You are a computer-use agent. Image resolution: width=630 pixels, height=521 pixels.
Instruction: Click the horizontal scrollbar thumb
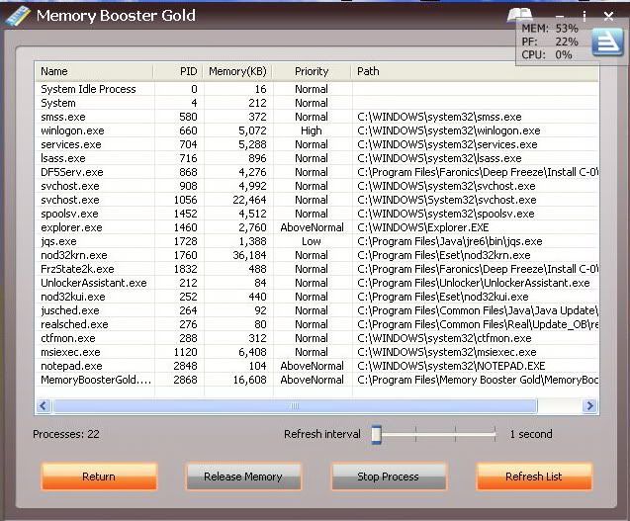tap(295, 405)
